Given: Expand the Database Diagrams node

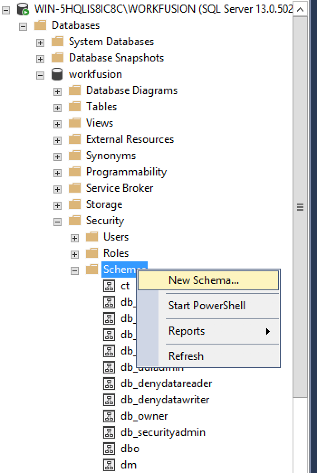Looking at the screenshot, I should [x=58, y=92].
